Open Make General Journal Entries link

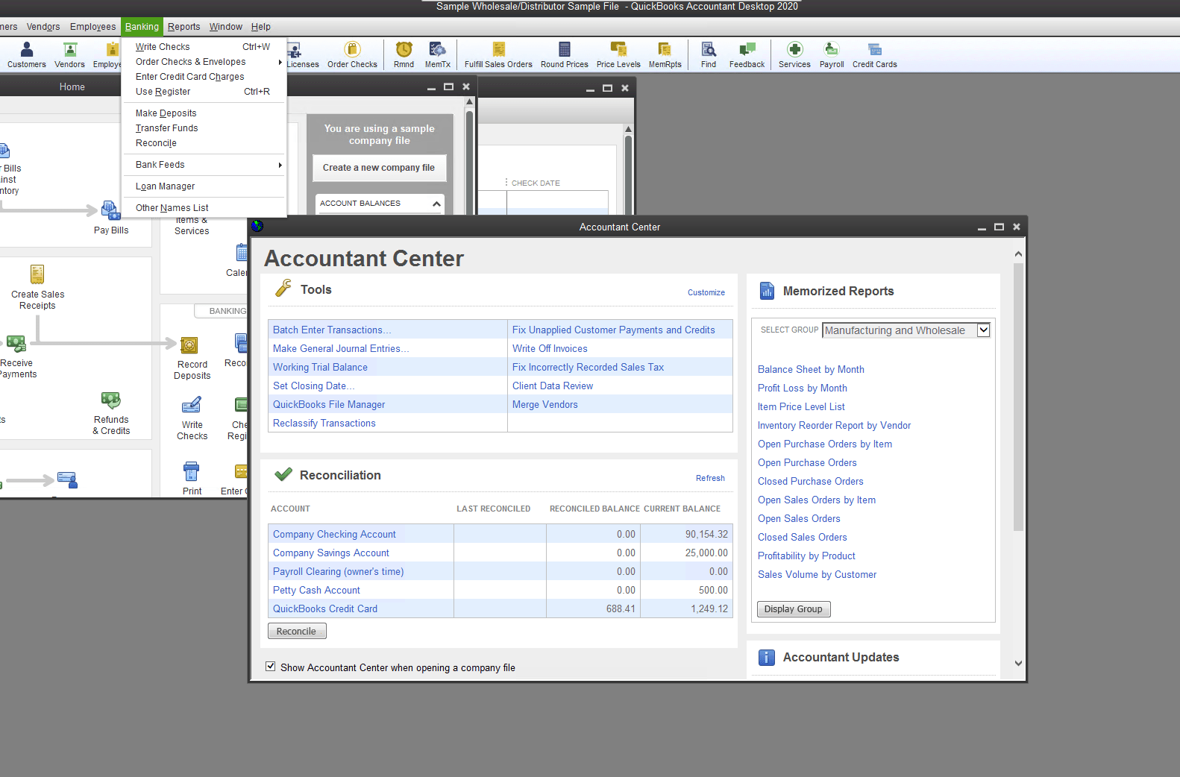pos(341,348)
